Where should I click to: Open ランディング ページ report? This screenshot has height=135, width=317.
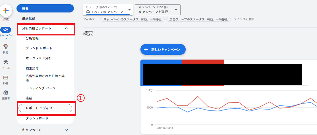point(40,88)
